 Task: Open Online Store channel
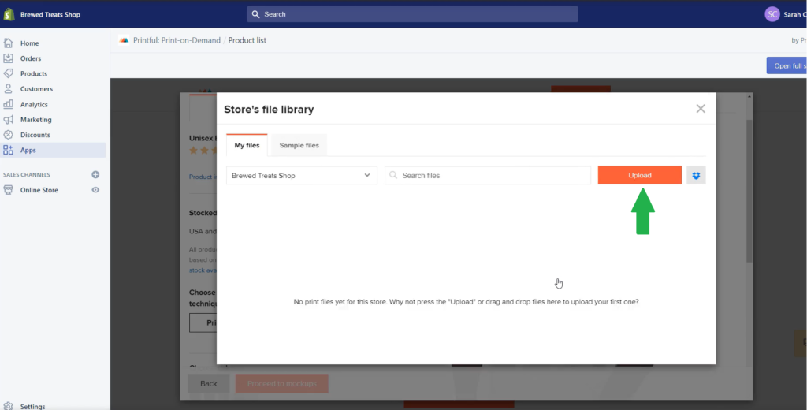click(39, 190)
